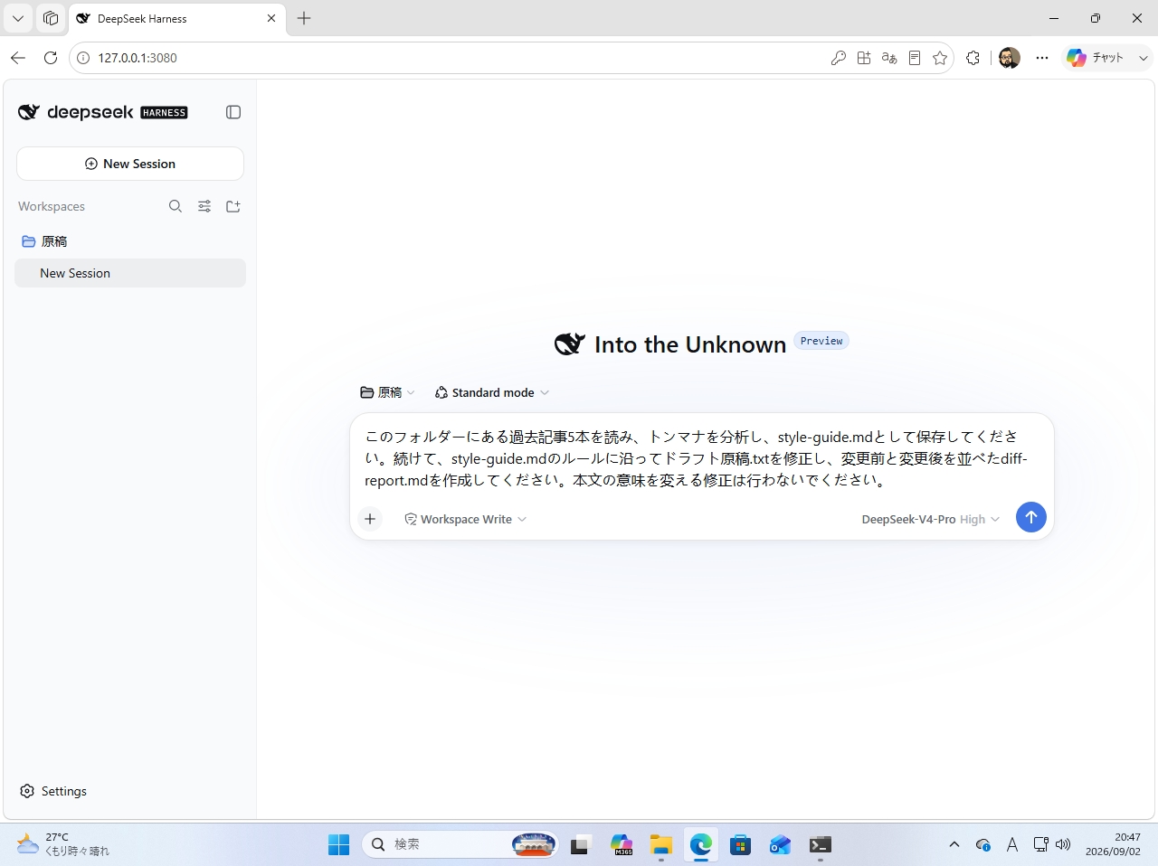Translate page via translate icon
The width and height of the screenshot is (1158, 866).
(889, 58)
